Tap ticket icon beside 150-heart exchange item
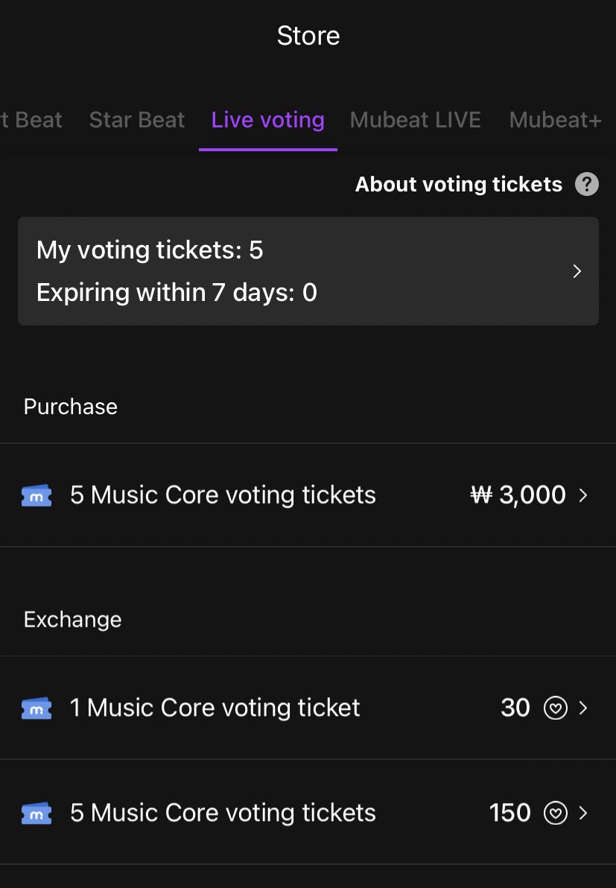Viewport: 616px width, 888px height. (36, 814)
